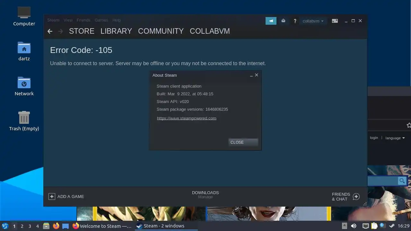411x231 pixels.
Task: Open the Steam inbox envelope icon
Action: coord(283,21)
